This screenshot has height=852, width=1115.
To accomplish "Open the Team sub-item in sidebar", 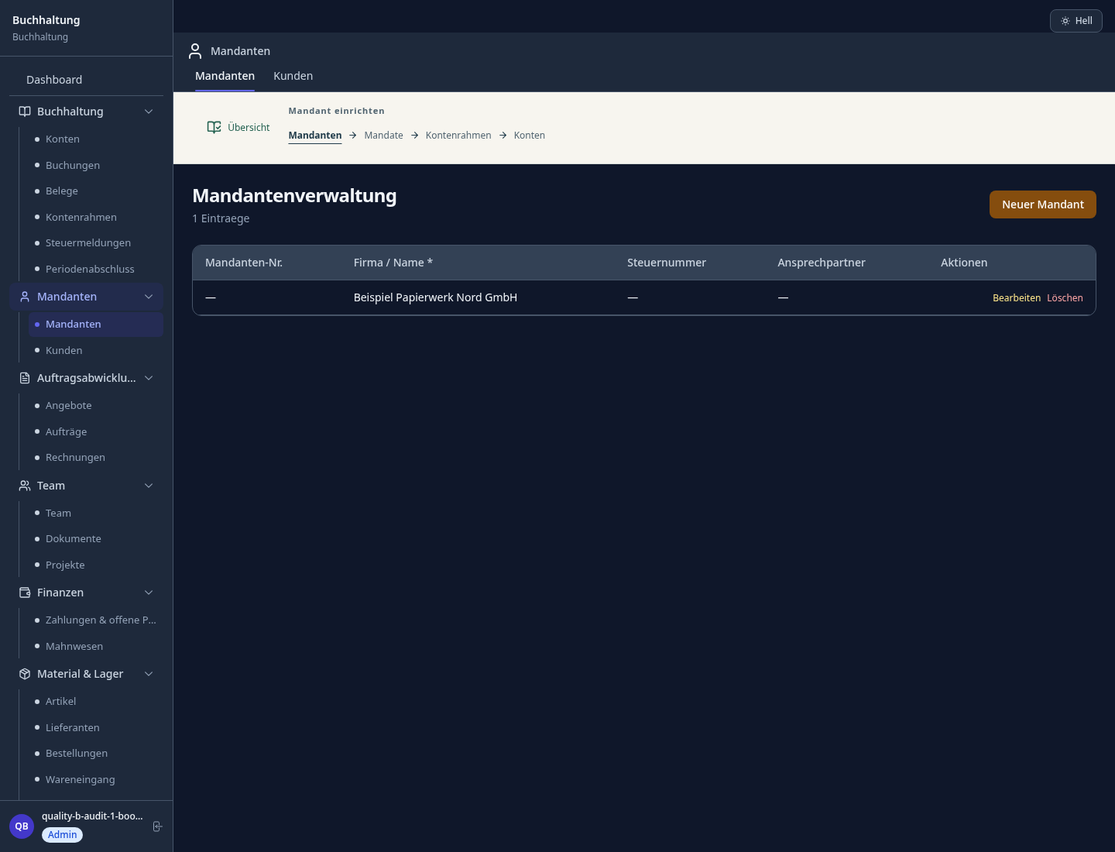I will click(96, 514).
